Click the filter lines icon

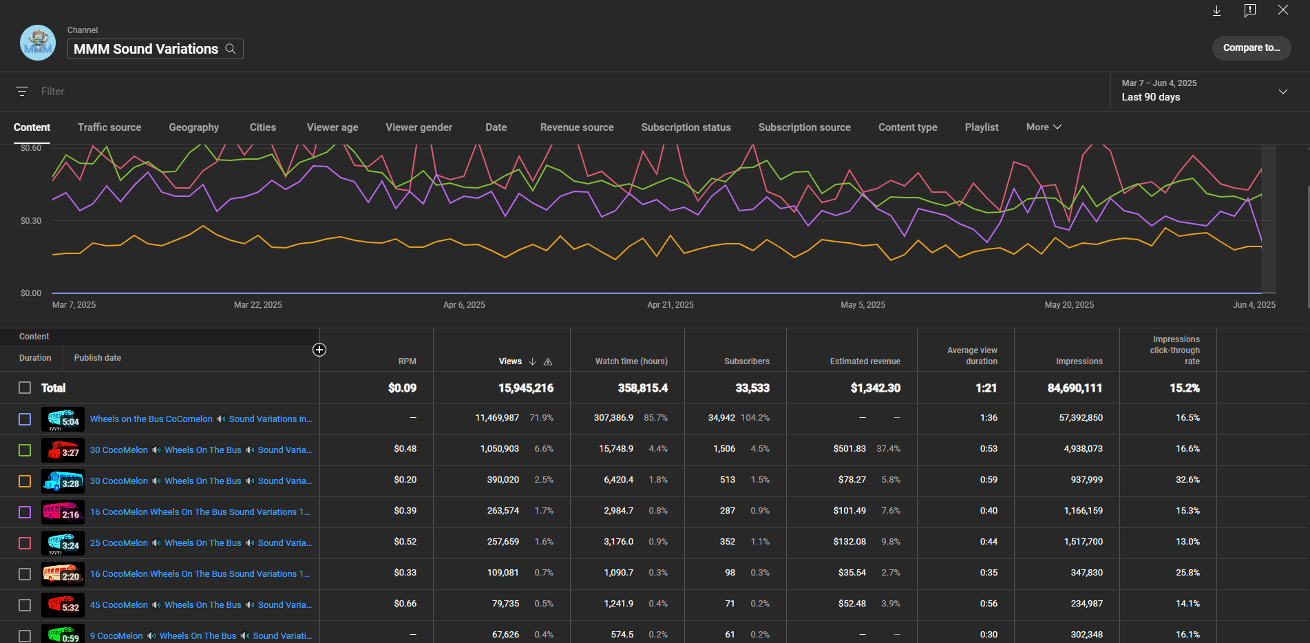point(22,92)
